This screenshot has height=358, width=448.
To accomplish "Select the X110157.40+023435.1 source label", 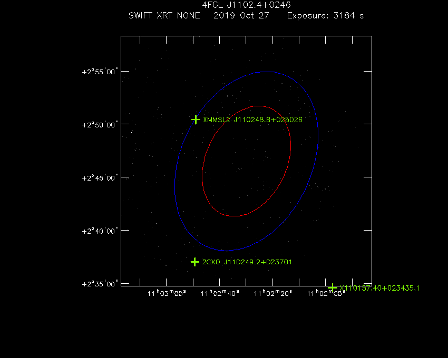I will [x=379, y=288].
